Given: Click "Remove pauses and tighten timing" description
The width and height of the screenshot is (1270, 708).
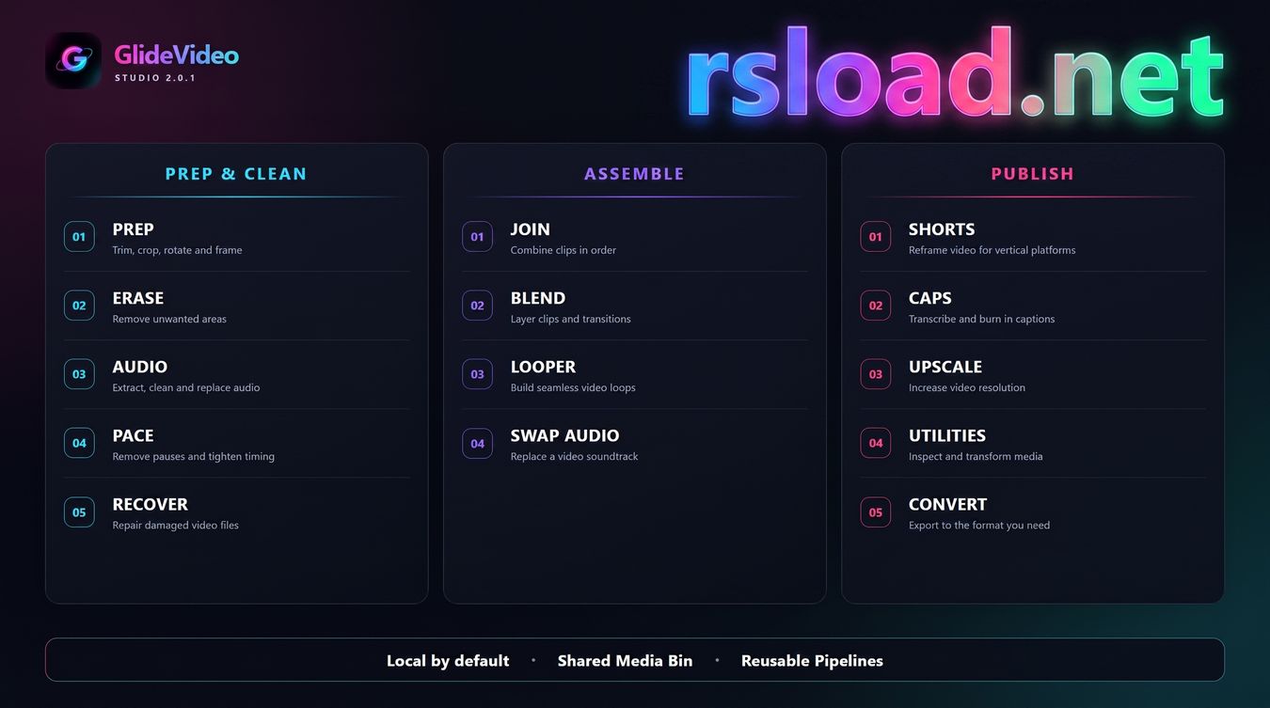Looking at the screenshot, I should [194, 456].
